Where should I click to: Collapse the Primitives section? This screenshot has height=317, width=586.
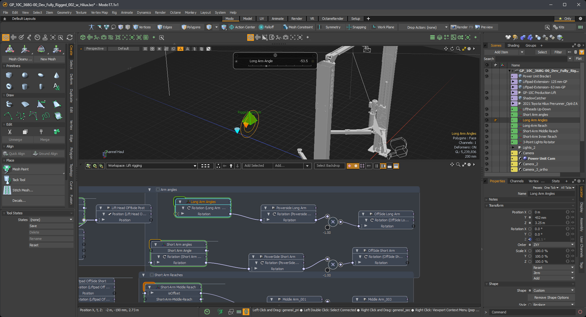click(x=4, y=66)
